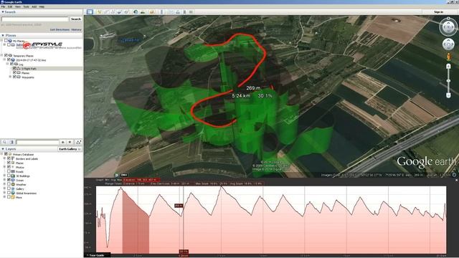Viewport: 459px width, 258px height.
Task: Enable the Gallery layer checkbox
Action: [x=9, y=188]
